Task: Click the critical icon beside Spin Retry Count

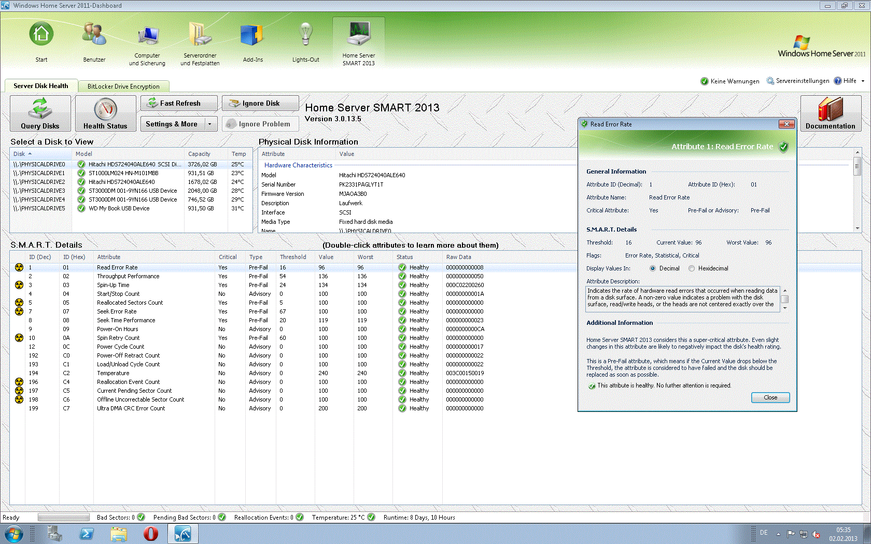Action: click(19, 338)
